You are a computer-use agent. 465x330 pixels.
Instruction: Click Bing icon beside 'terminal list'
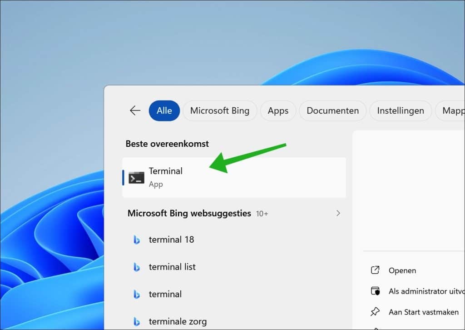(x=136, y=267)
